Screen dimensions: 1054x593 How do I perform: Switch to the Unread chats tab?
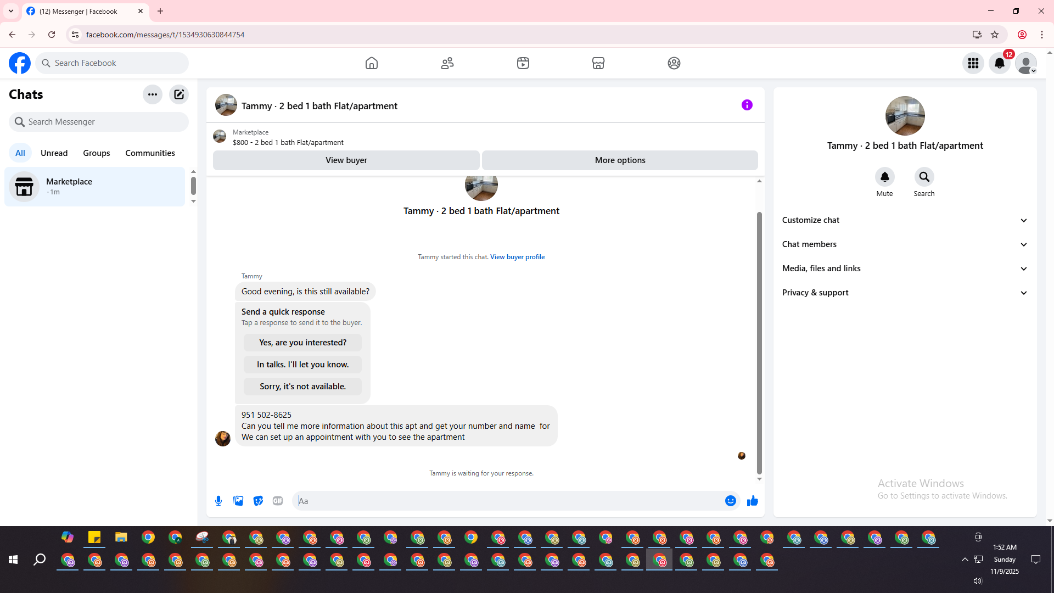54,153
